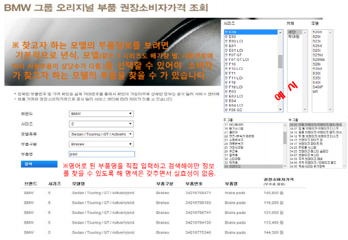
Task: Click the 부품명 input field containing 'pad'
Action: [102, 154]
